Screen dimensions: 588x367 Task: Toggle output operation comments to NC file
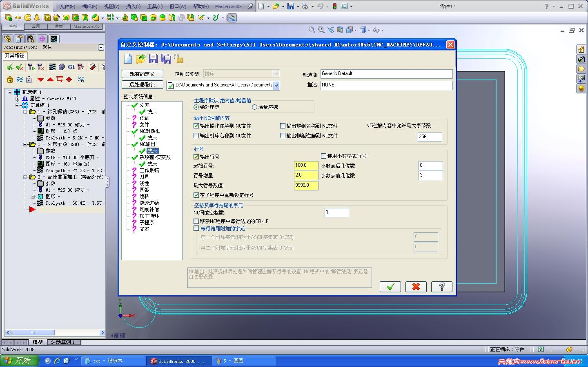[196, 126]
